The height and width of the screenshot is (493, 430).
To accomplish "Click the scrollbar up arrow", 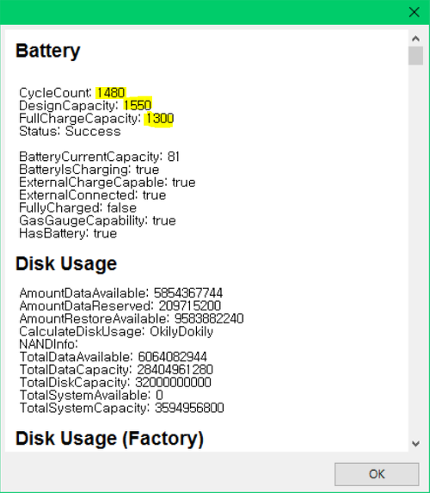I will coord(415,39).
